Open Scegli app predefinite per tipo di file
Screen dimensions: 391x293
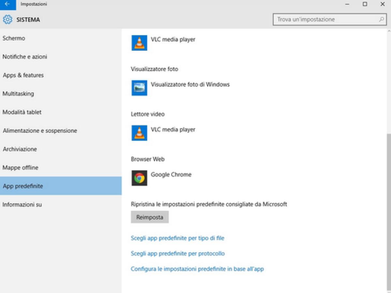[x=177, y=238]
